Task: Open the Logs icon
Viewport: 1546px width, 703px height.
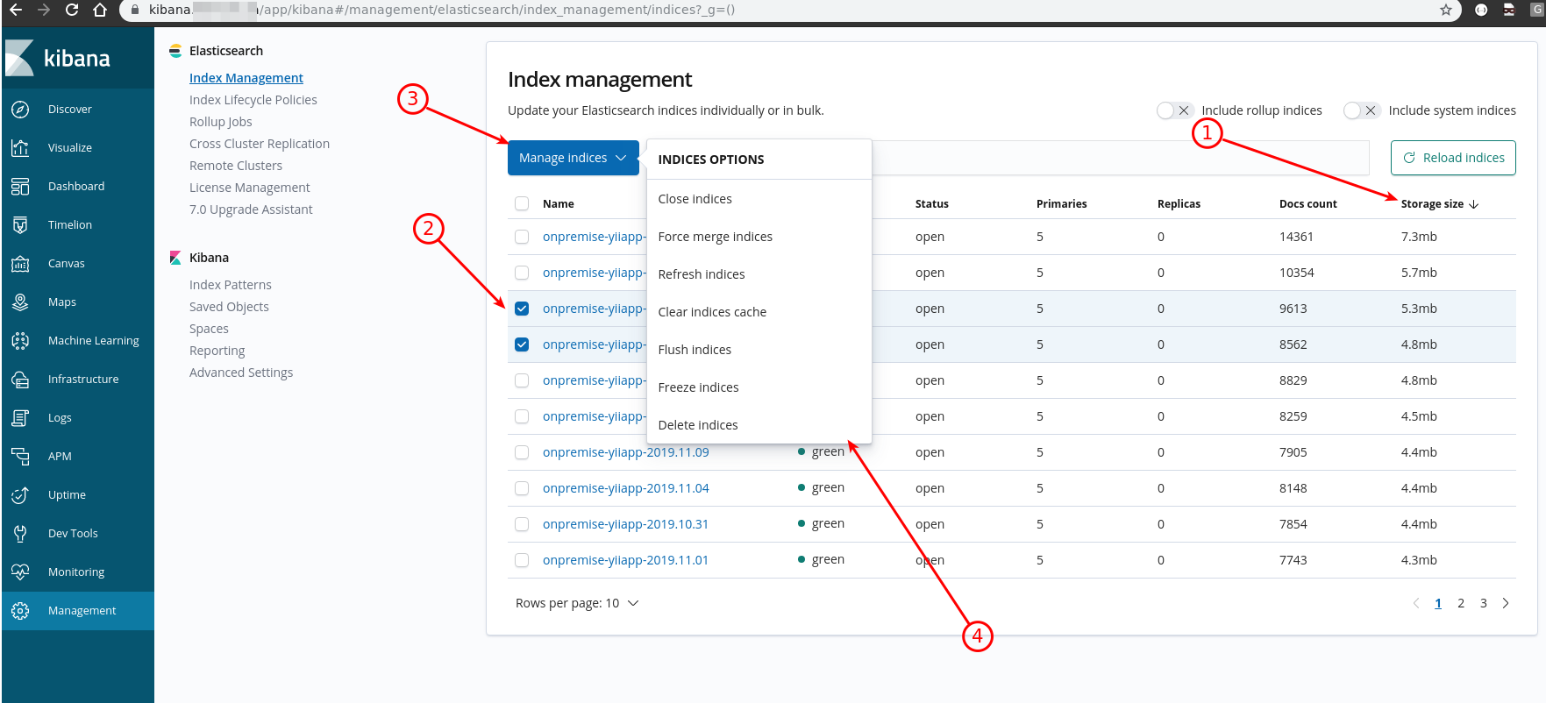Action: click(20, 418)
